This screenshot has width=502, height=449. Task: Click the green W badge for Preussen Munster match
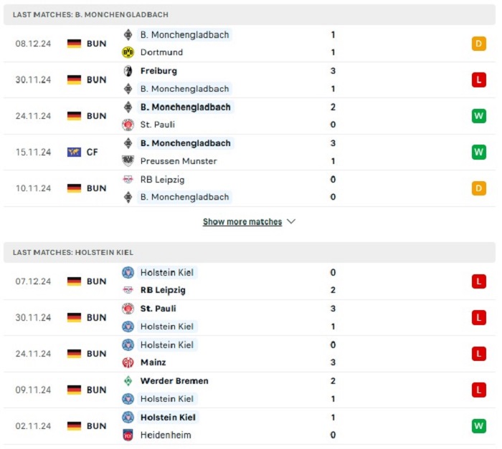478,152
